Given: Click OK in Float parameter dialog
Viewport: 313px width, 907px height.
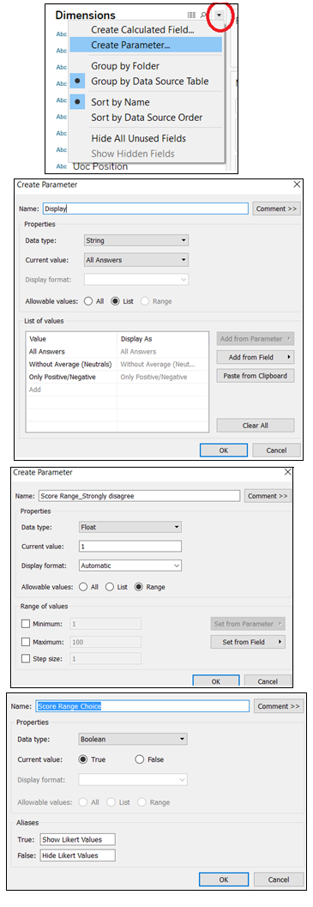Looking at the screenshot, I should [215, 680].
